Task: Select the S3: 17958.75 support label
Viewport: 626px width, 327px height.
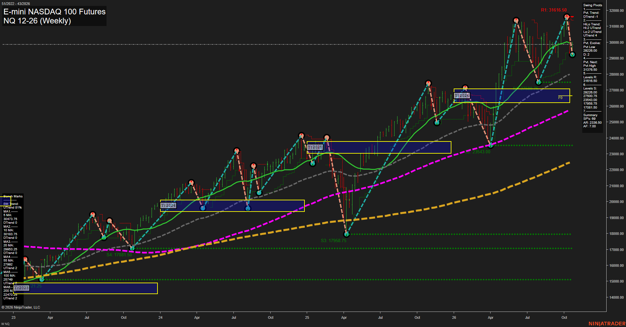Action: (333, 240)
